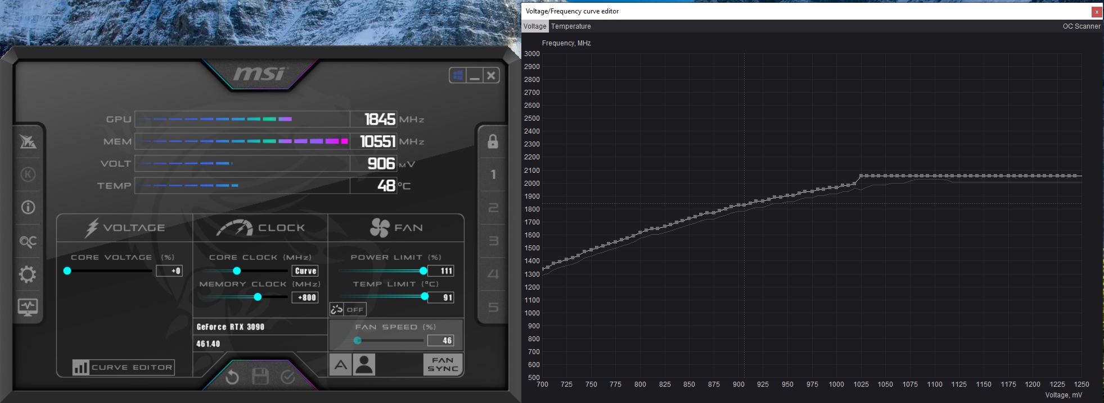Minimize the MSI Afterburner window

(475, 75)
